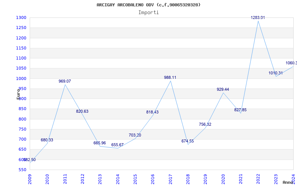Click the data label 680.33
The width and height of the screenshot is (297, 186).
[x=47, y=140]
